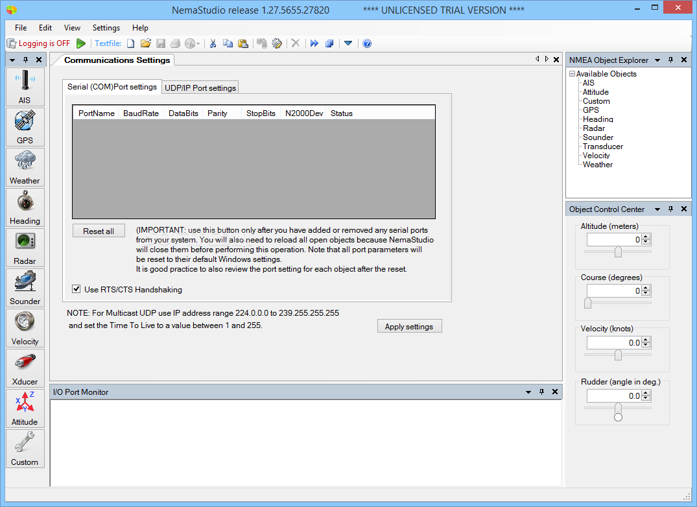Select Transducer in Available Objects tree

(603, 146)
